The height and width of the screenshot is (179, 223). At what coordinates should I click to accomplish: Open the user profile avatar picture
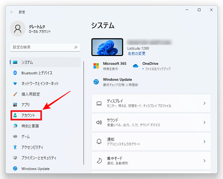tap(18, 29)
